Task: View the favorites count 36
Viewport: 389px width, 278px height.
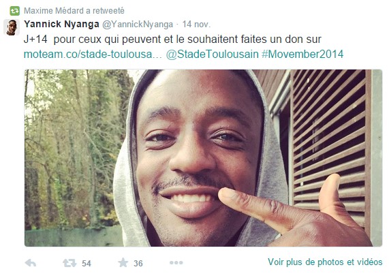Action: (x=138, y=264)
